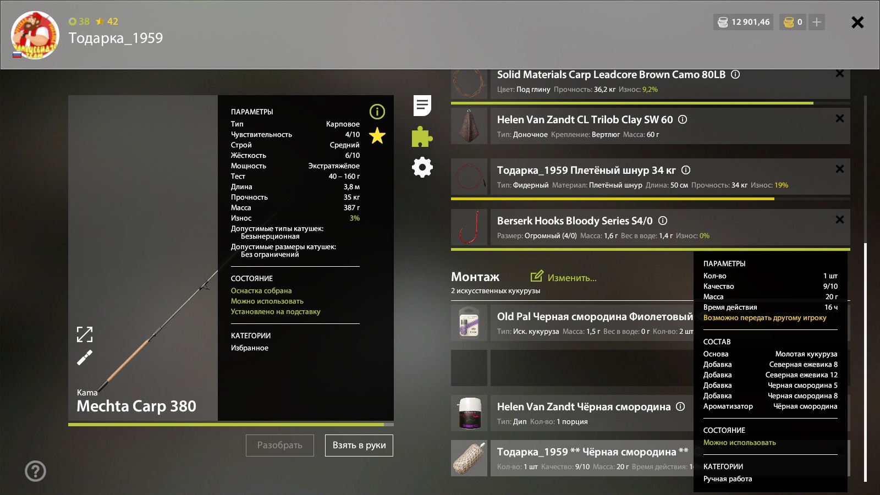Select the red Berserk hook thumbnail
The width and height of the screenshot is (880, 495).
[469, 227]
